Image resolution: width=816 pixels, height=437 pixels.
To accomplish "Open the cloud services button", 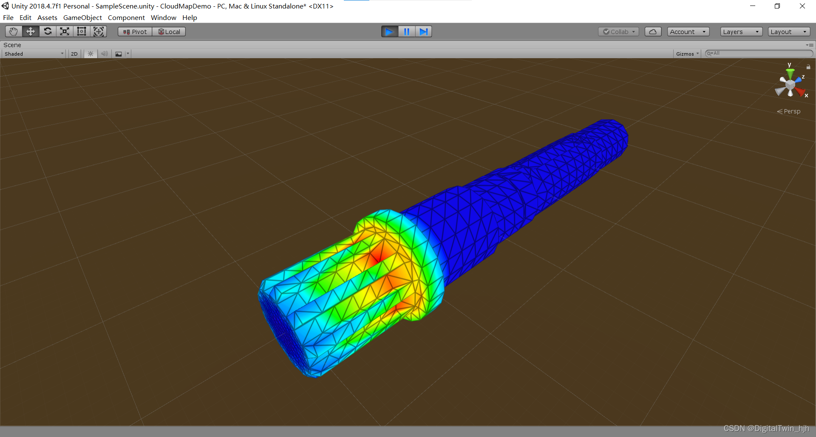I will click(653, 32).
